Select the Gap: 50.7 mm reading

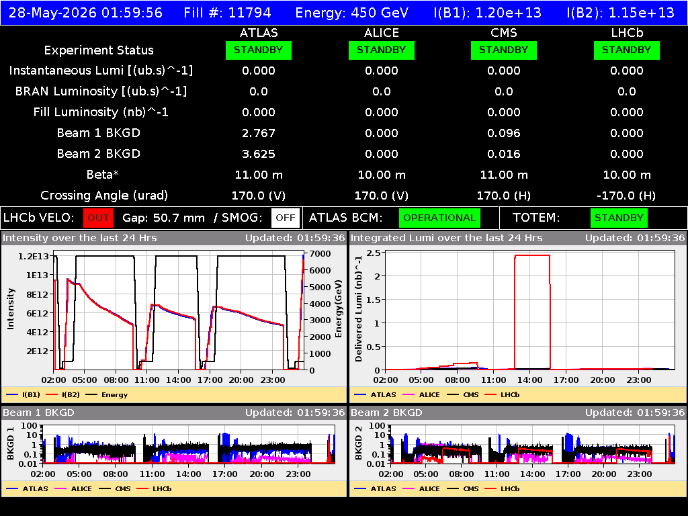point(163,218)
